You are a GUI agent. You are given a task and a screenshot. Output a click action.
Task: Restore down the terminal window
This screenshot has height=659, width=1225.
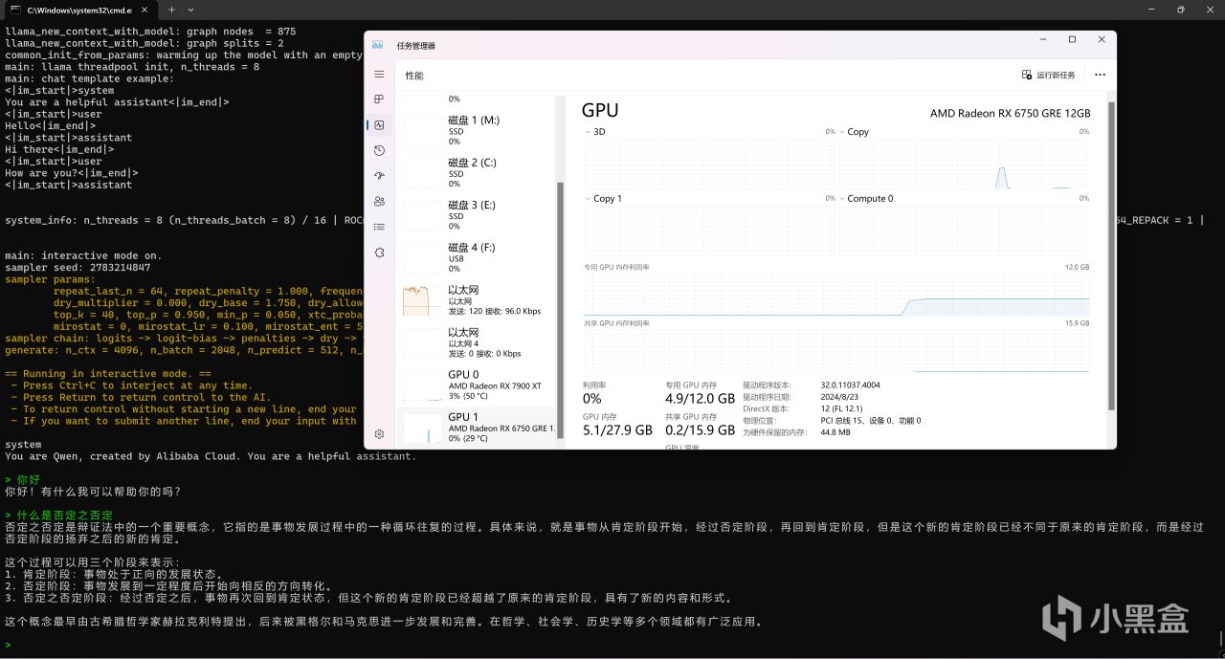click(1180, 9)
